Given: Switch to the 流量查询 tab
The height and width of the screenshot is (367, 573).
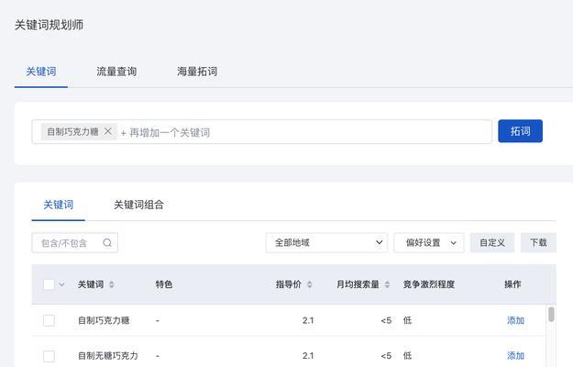Looking at the screenshot, I should coord(116,72).
